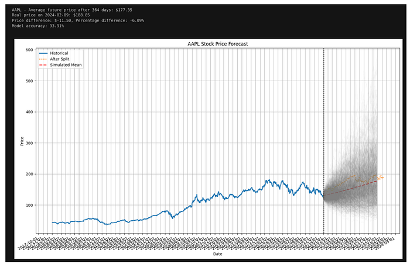Select the 'After Split' legend label
Viewport: 410px width, 264px height.
pos(60,59)
